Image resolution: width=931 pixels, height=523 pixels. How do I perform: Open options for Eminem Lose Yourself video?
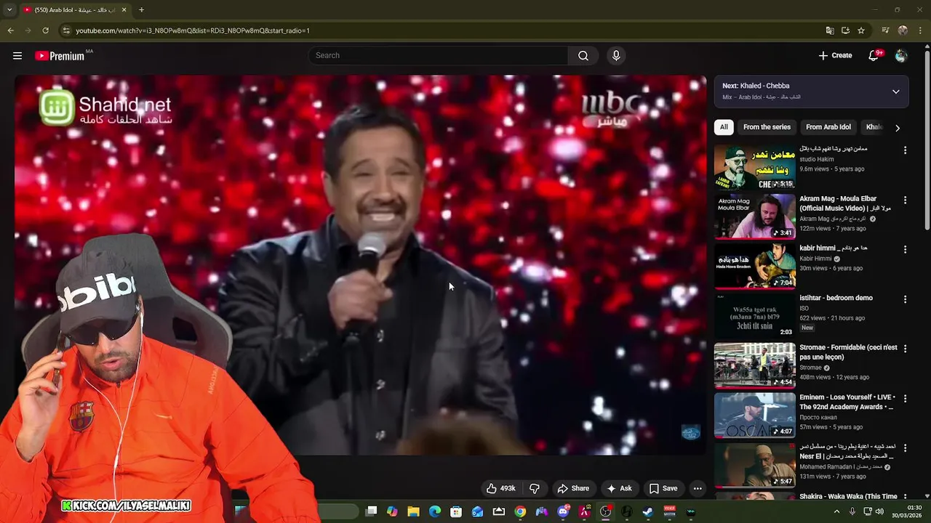pyautogui.click(x=905, y=398)
